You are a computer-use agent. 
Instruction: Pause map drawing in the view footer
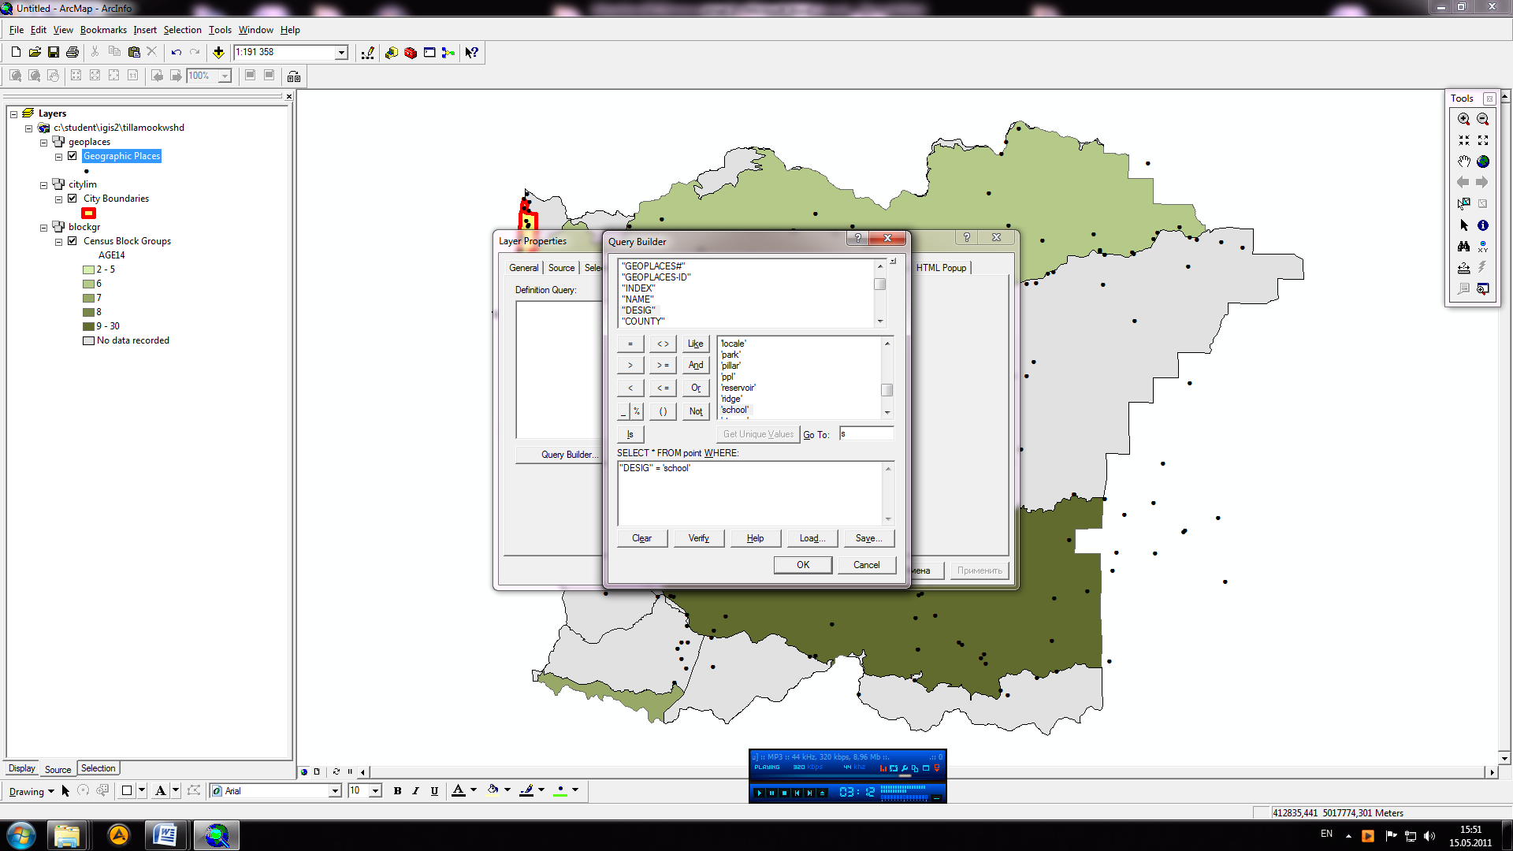pyautogui.click(x=350, y=772)
